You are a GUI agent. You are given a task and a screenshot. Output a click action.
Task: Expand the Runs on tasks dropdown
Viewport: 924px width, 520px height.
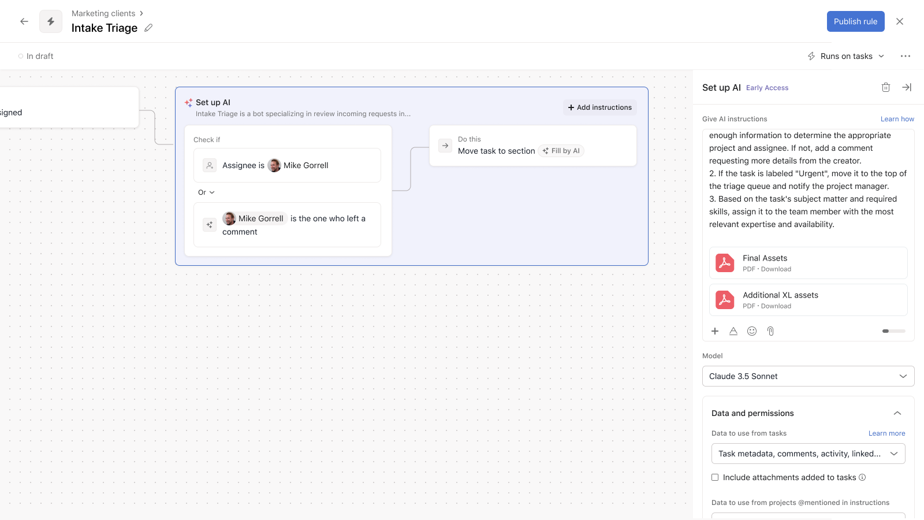[x=846, y=56]
